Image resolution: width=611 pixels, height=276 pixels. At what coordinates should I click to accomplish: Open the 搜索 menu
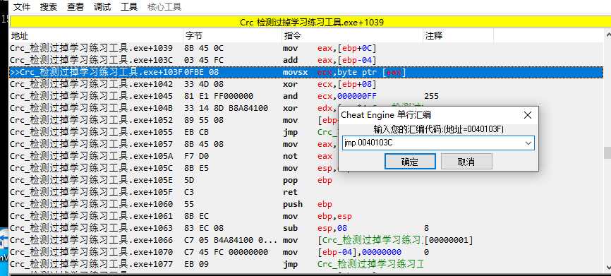tap(49, 6)
